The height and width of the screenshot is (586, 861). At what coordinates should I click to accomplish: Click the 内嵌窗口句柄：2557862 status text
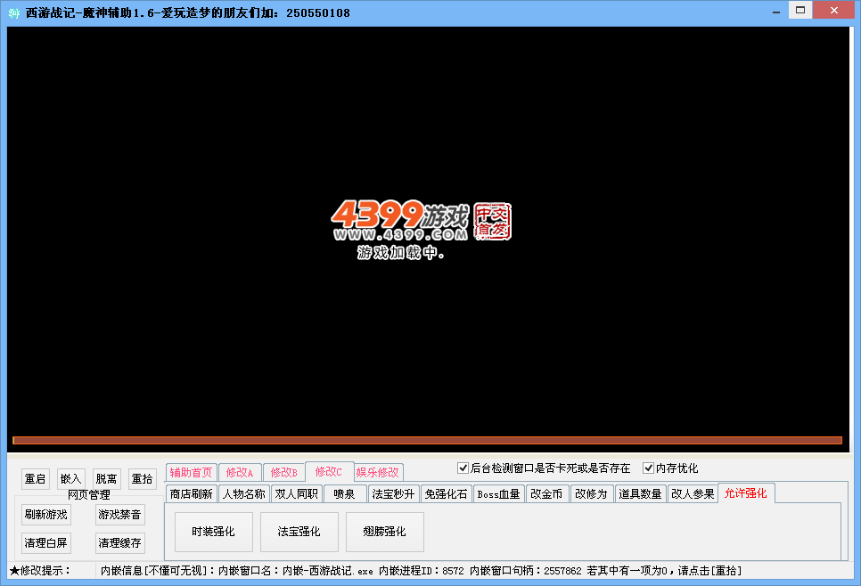coord(526,571)
